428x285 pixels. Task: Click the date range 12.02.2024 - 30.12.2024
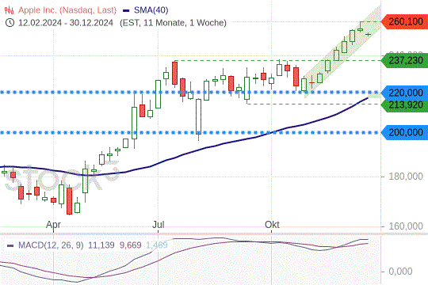[x=66, y=22]
